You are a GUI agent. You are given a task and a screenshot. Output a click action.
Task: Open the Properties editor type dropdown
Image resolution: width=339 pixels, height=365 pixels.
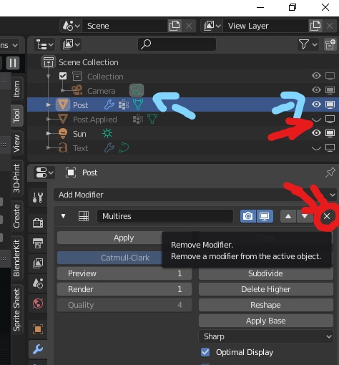click(44, 172)
